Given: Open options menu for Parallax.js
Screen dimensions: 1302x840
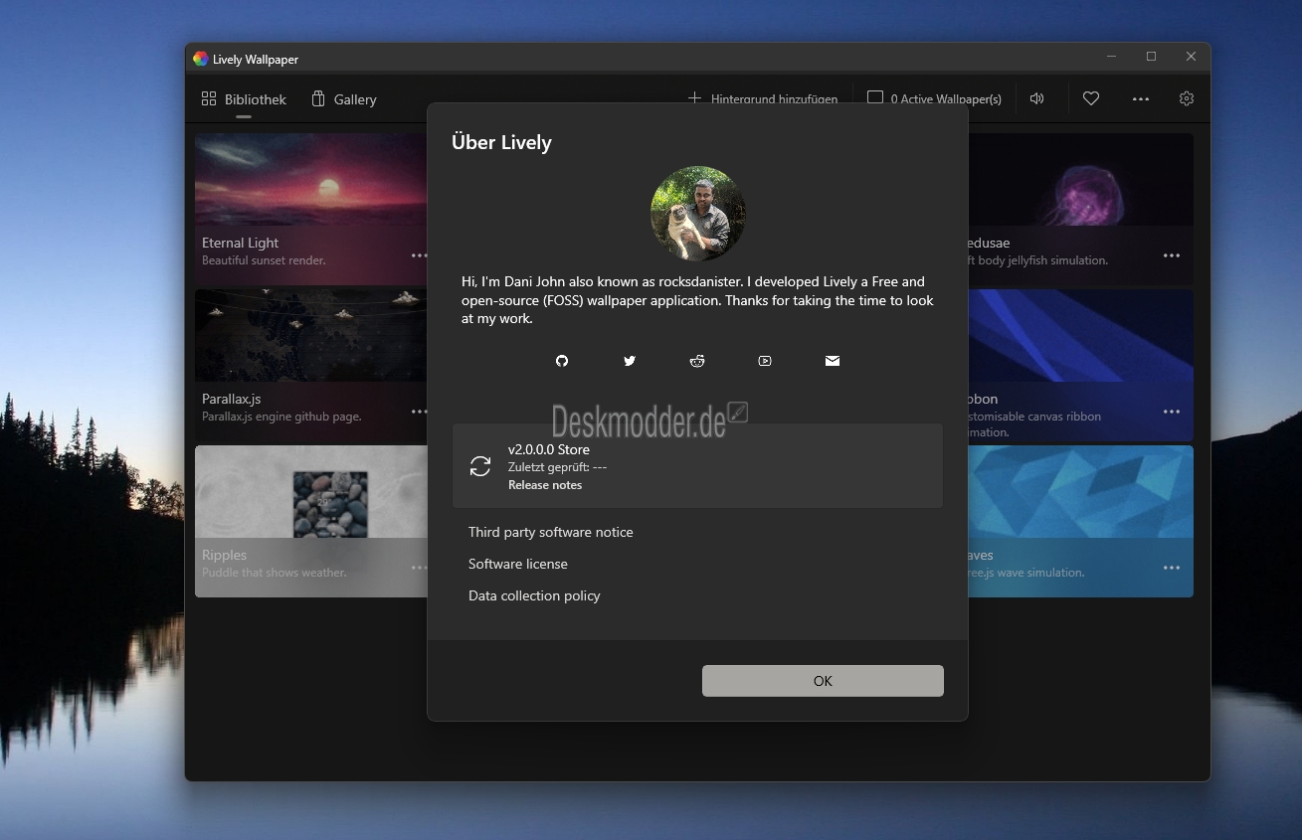Looking at the screenshot, I should (x=419, y=412).
